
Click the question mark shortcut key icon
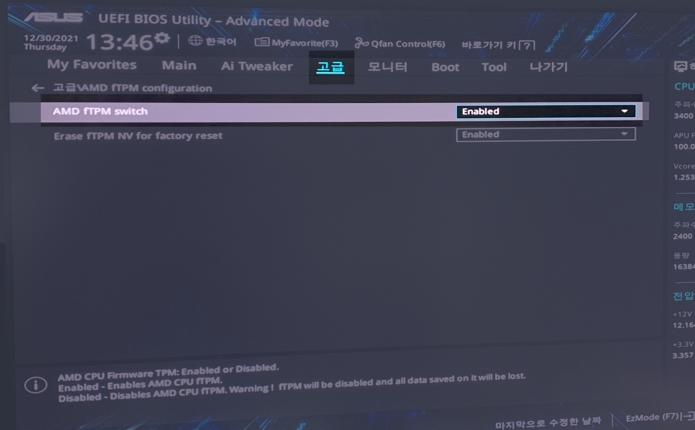point(527,46)
